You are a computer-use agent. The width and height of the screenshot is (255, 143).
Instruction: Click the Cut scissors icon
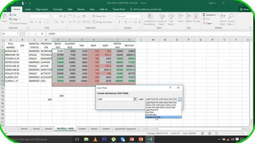coord(11,15)
